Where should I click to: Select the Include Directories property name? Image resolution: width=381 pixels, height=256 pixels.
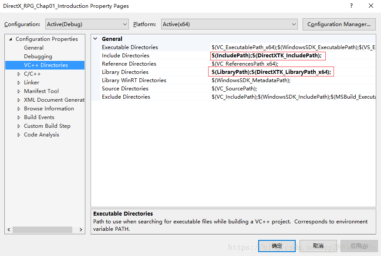[x=126, y=56]
